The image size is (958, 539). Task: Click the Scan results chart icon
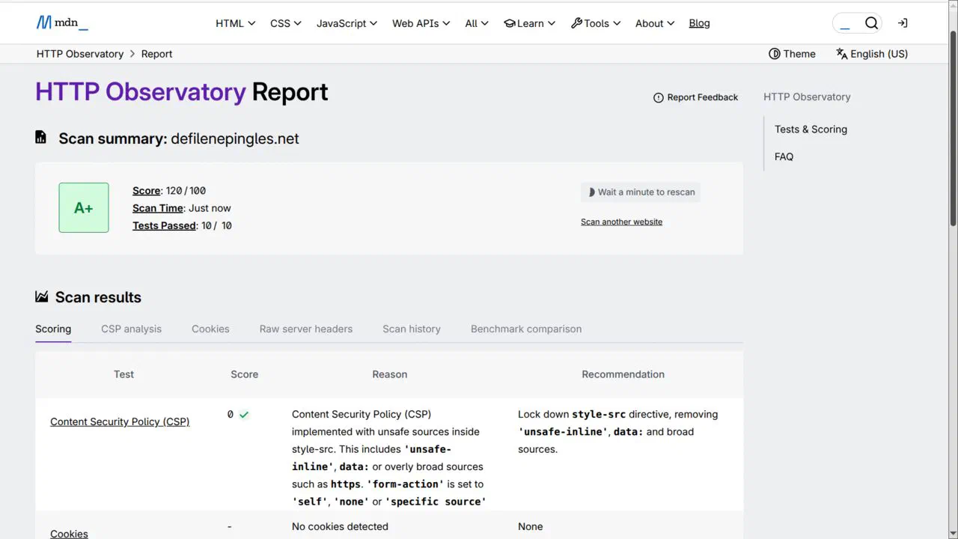42,297
